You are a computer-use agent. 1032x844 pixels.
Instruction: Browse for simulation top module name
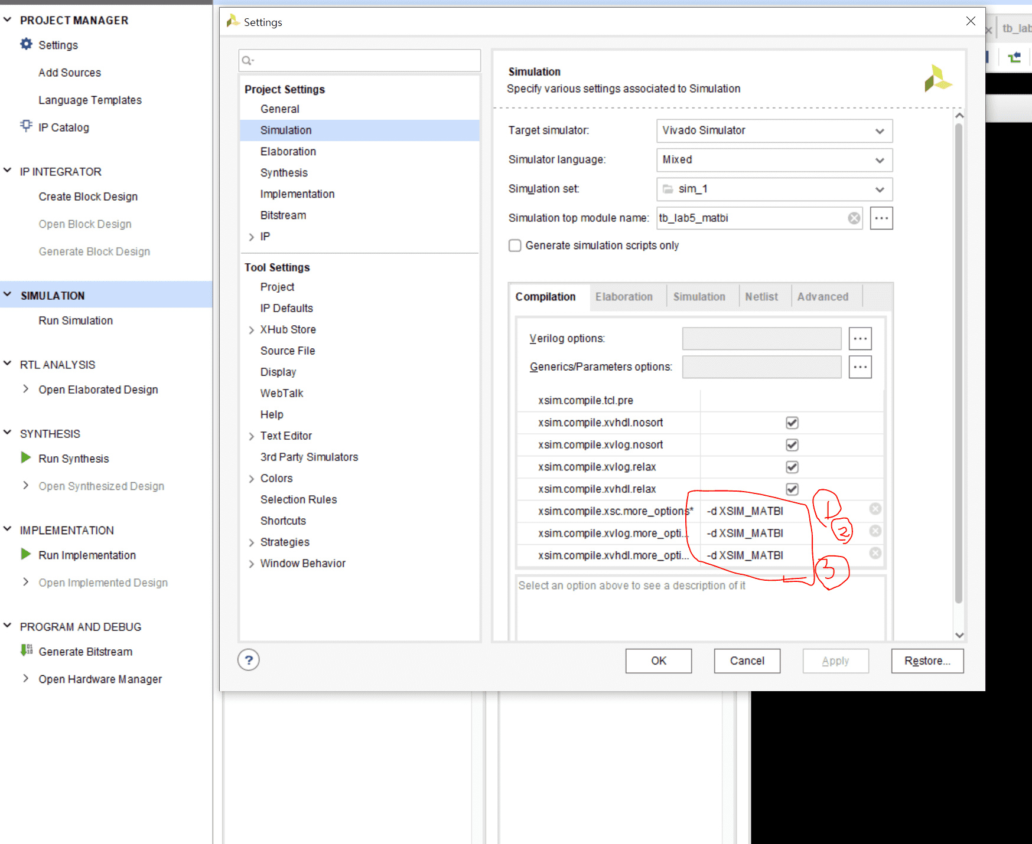point(881,218)
